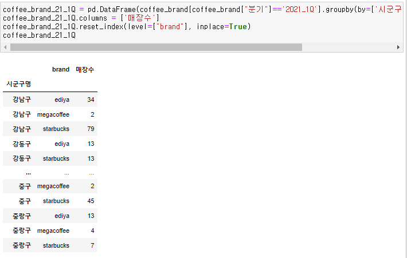Click the right arrow of code scrollbar
Viewport: 407px width, 258px height.
(x=398, y=47)
